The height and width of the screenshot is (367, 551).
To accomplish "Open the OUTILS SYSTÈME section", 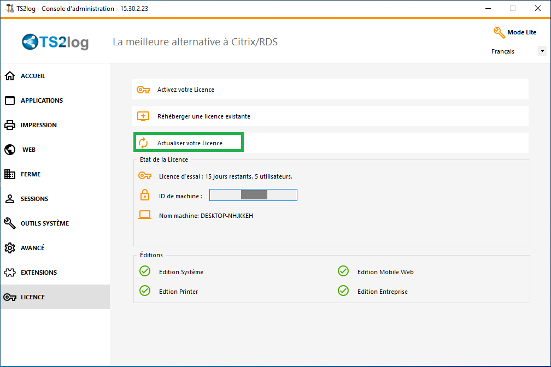I will [x=55, y=223].
